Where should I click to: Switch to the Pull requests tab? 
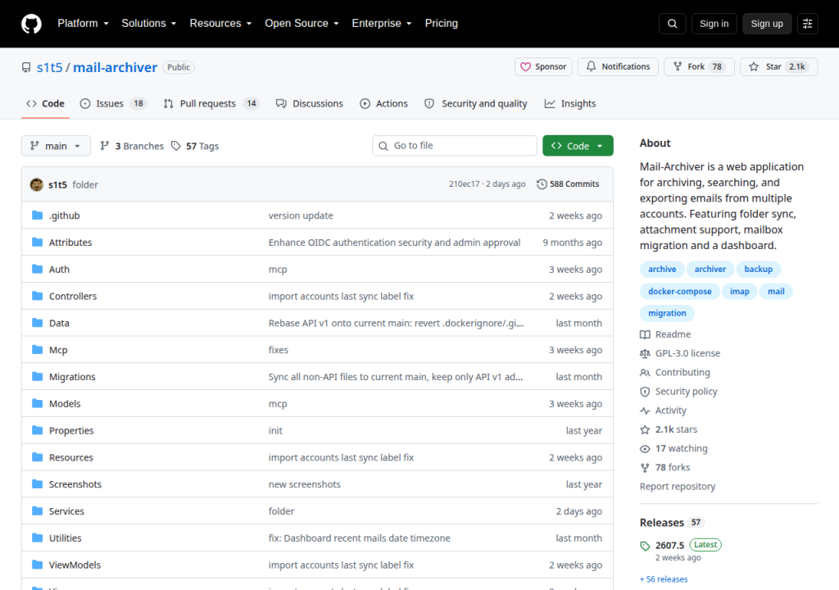pyautogui.click(x=211, y=104)
